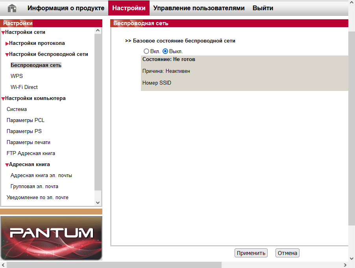
Task: Select the Вкл. radio button
Action: [146, 51]
